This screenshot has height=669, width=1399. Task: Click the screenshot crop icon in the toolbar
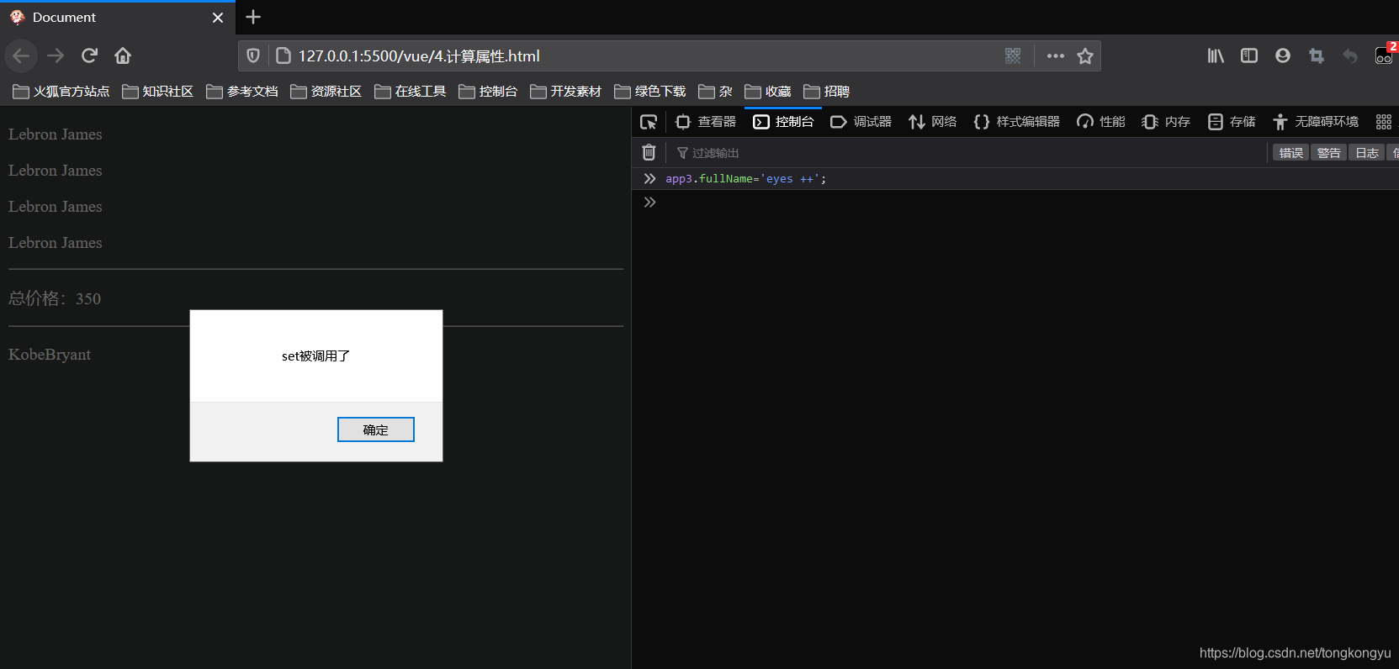point(1317,56)
